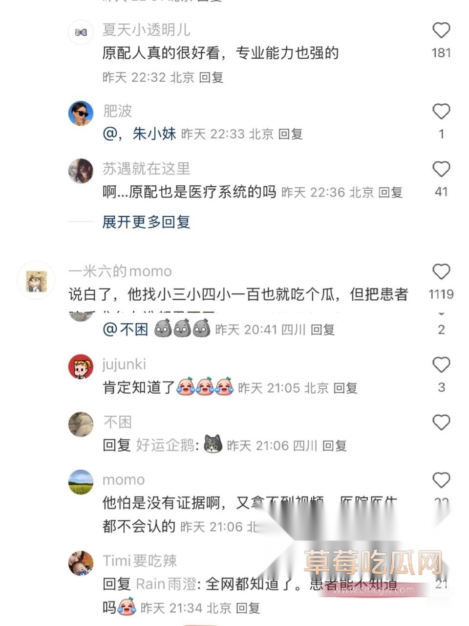Like 肥波's comment with the heart
The image size is (469, 626).
(441, 112)
